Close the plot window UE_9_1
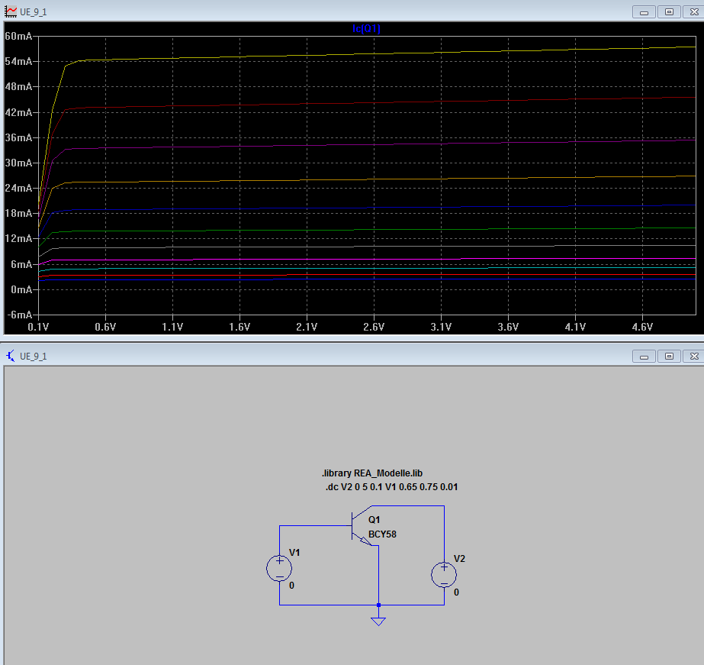Viewport: 704px width, 665px height. point(693,12)
